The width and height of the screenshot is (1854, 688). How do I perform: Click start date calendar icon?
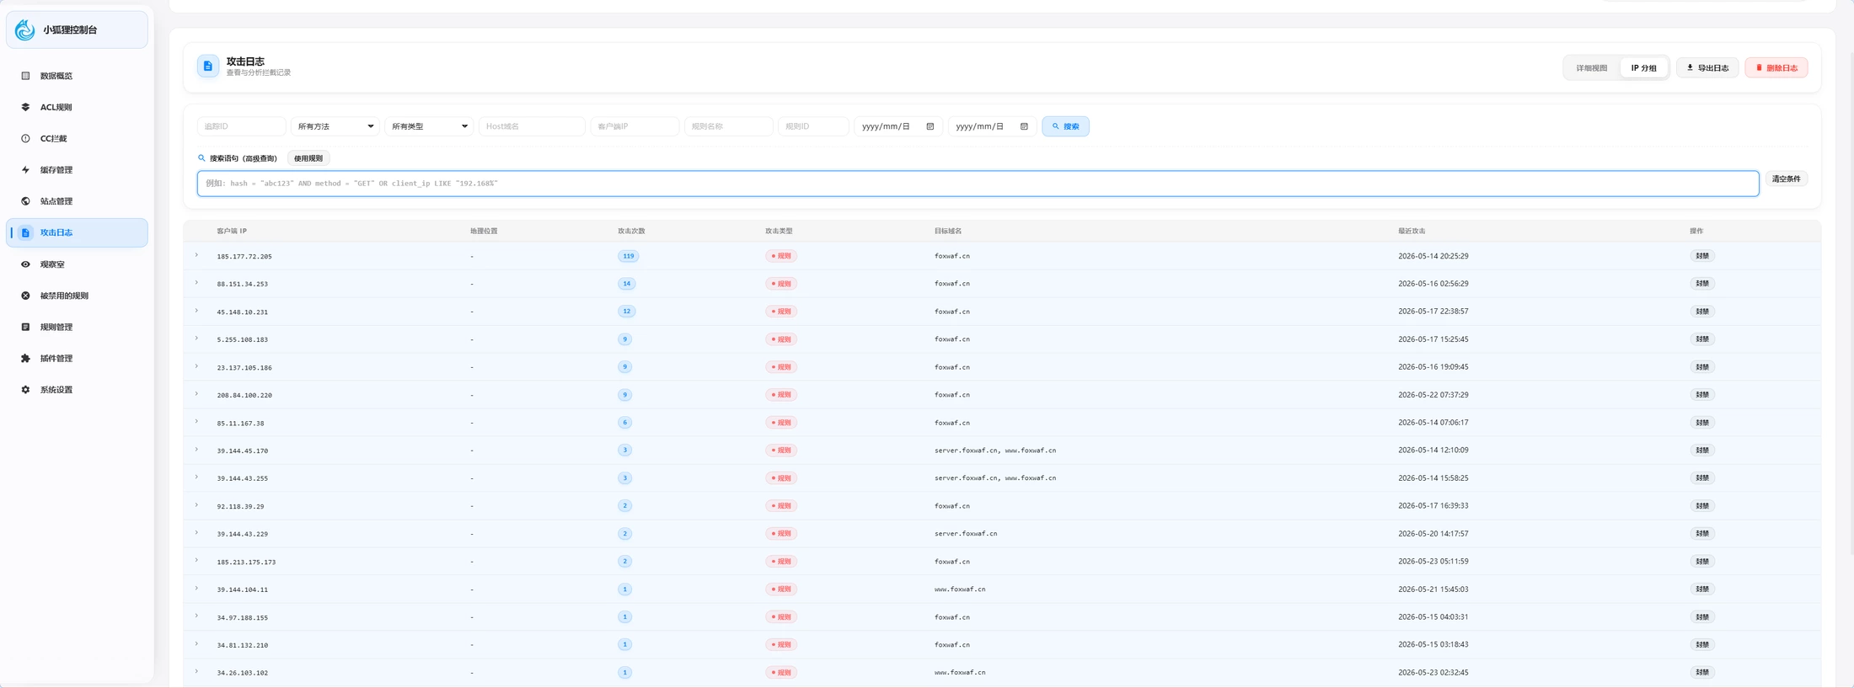(930, 126)
